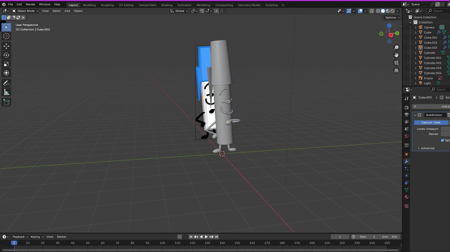The height and width of the screenshot is (252, 450).
Task: Click the Zoom view magnifier icon
Action: [396, 48]
